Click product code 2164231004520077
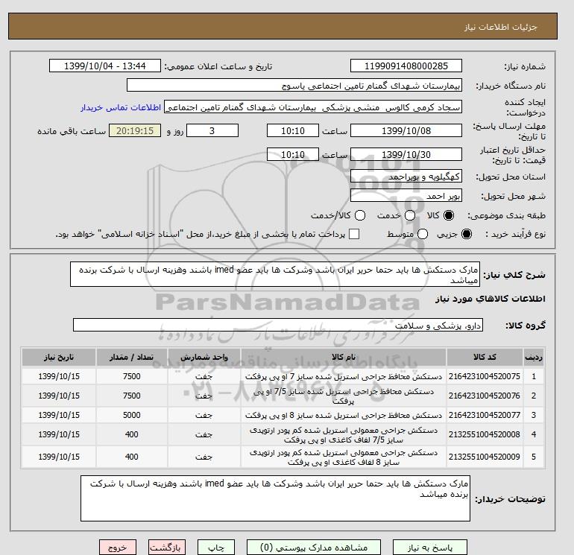The image size is (574, 555). tap(485, 415)
